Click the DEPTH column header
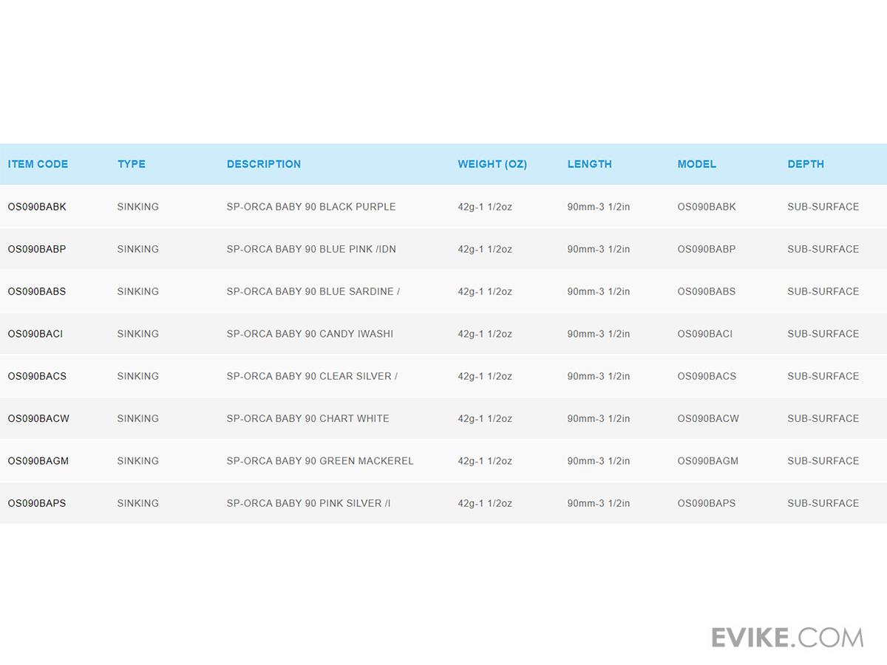This screenshot has width=887, height=665. (806, 164)
